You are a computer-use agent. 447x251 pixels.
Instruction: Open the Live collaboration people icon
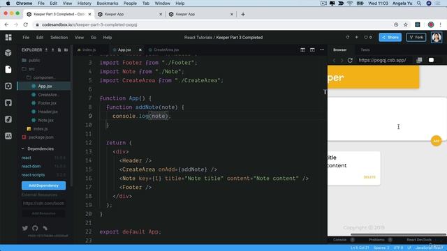coord(8,136)
